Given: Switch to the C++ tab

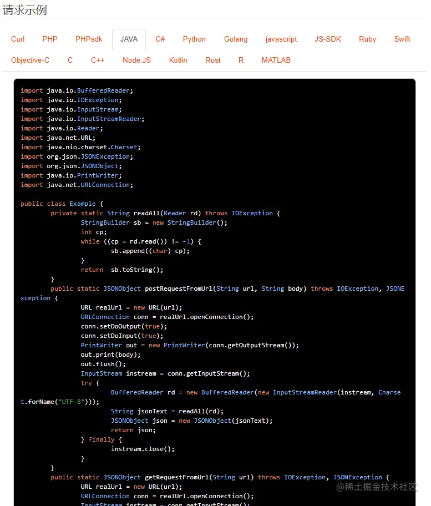Looking at the screenshot, I should (x=98, y=60).
